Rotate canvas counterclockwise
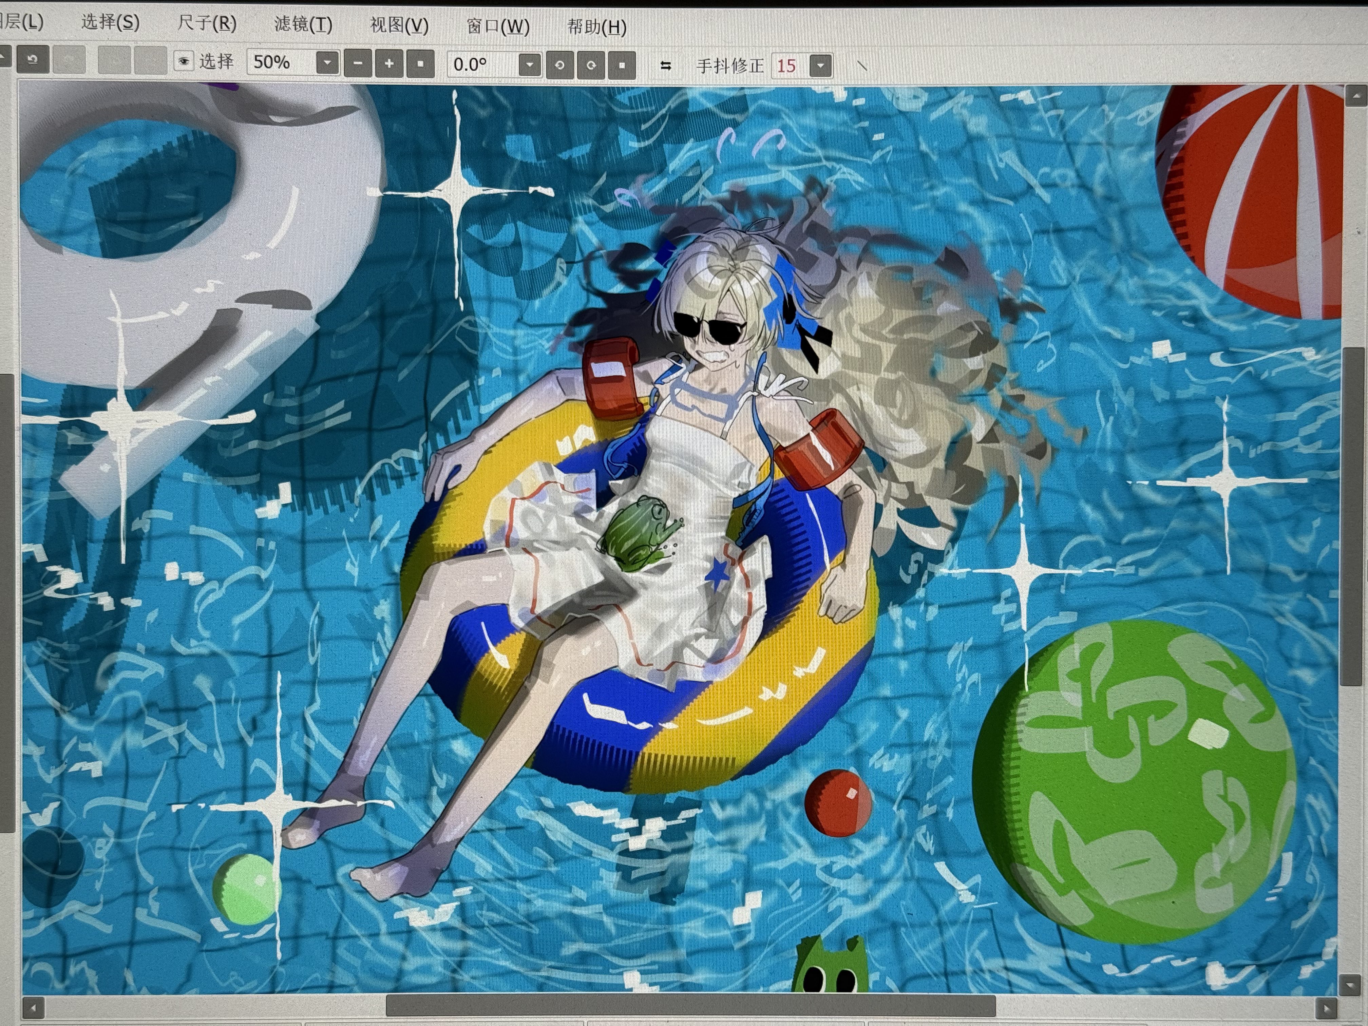Viewport: 1368px width, 1026px height. [x=560, y=65]
